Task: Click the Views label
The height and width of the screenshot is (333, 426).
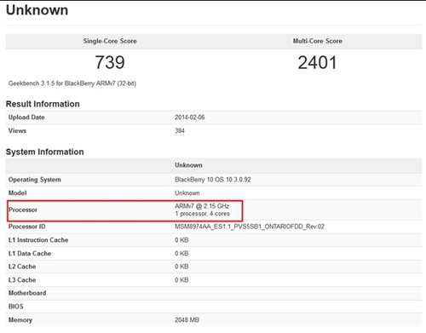Action: click(17, 131)
